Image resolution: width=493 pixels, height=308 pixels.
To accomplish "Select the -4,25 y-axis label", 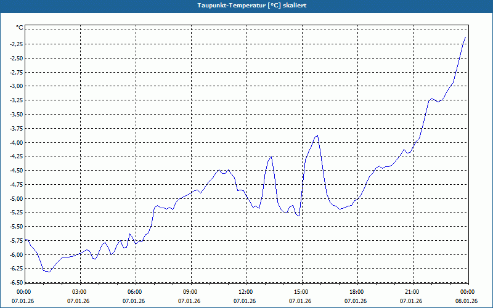I will [x=15, y=156].
